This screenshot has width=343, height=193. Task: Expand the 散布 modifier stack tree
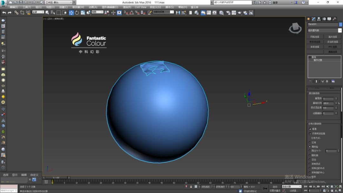[x=310, y=57]
